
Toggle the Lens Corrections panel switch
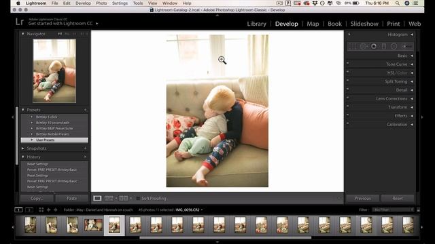(348, 98)
